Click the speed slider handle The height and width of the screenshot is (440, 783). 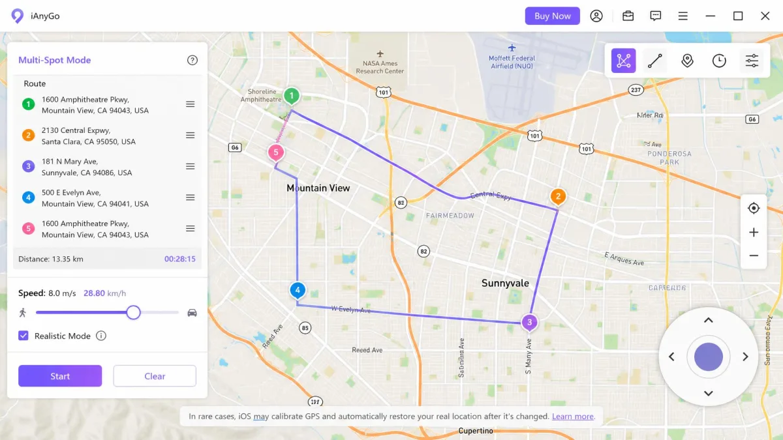pyautogui.click(x=133, y=312)
